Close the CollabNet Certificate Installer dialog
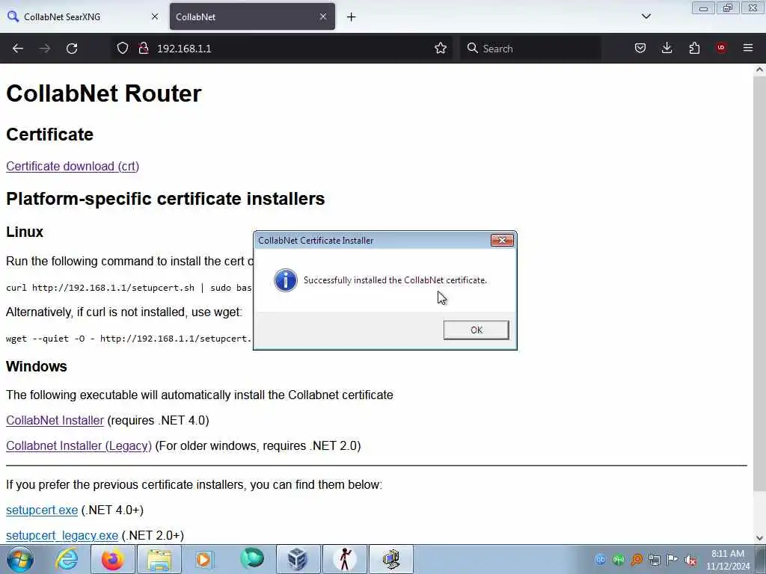766x574 pixels. [502, 240]
